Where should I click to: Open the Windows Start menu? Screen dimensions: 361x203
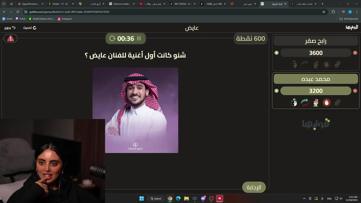click(142, 198)
